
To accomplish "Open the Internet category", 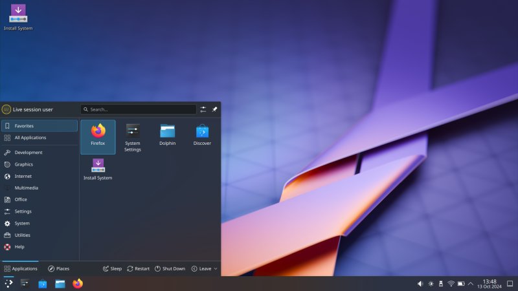I will 39,176.
